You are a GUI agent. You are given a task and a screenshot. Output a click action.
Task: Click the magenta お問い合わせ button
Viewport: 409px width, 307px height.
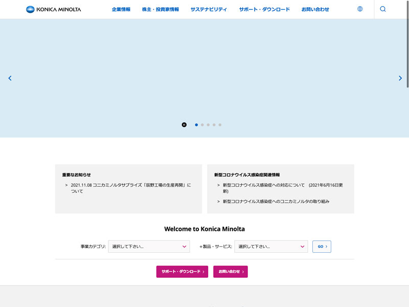point(230,272)
